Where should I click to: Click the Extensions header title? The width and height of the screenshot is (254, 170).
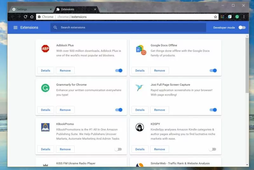[x=29, y=28]
